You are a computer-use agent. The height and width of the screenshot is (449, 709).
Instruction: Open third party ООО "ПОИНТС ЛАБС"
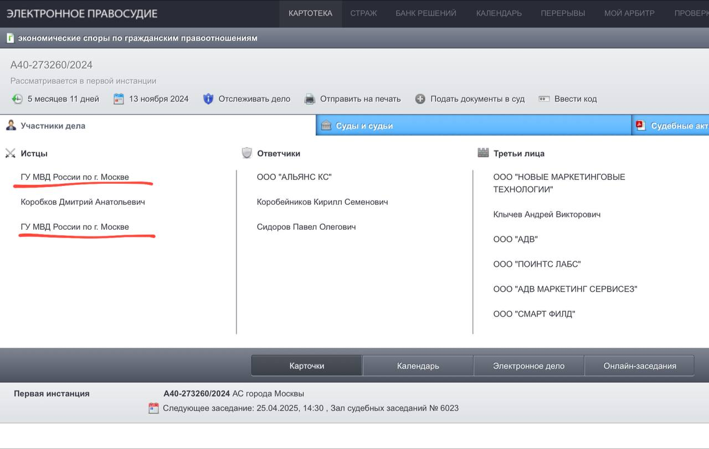537,264
